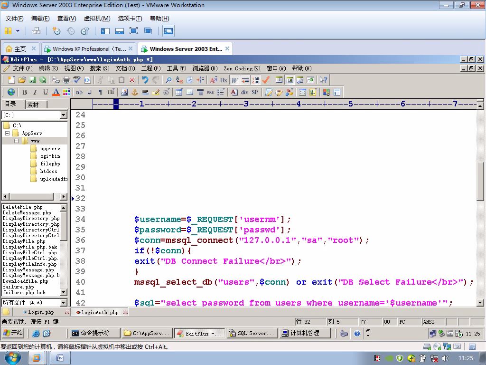Viewport: 486px width, 365px height.
Task: Save the current file with floppy icon
Action: [32, 80]
